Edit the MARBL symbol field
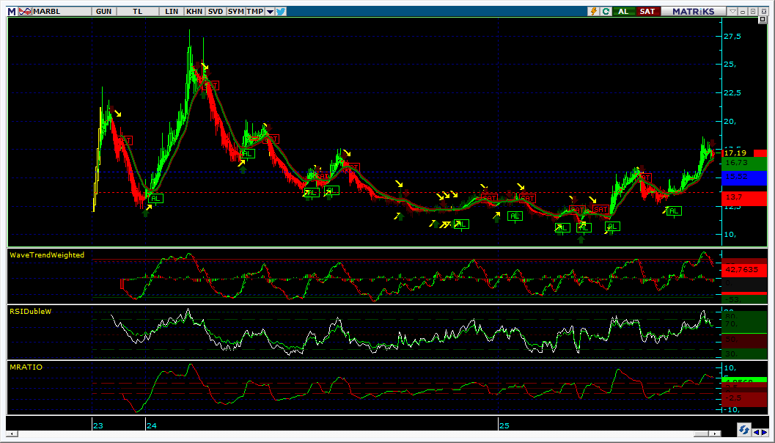Image resolution: width=775 pixels, height=443 pixels. click(x=62, y=12)
